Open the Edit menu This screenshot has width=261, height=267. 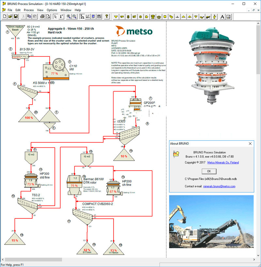[18, 10]
